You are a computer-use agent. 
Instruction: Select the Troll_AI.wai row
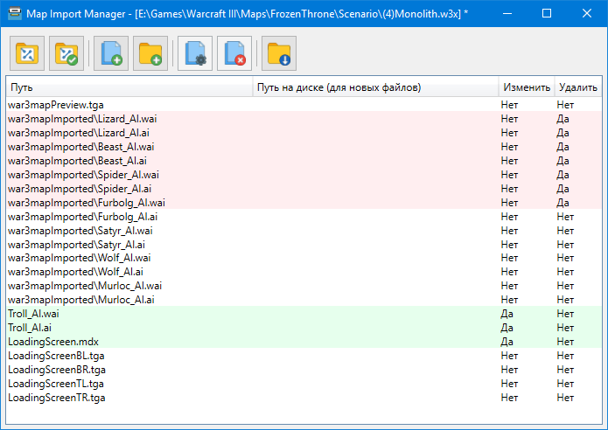pyautogui.click(x=304, y=314)
